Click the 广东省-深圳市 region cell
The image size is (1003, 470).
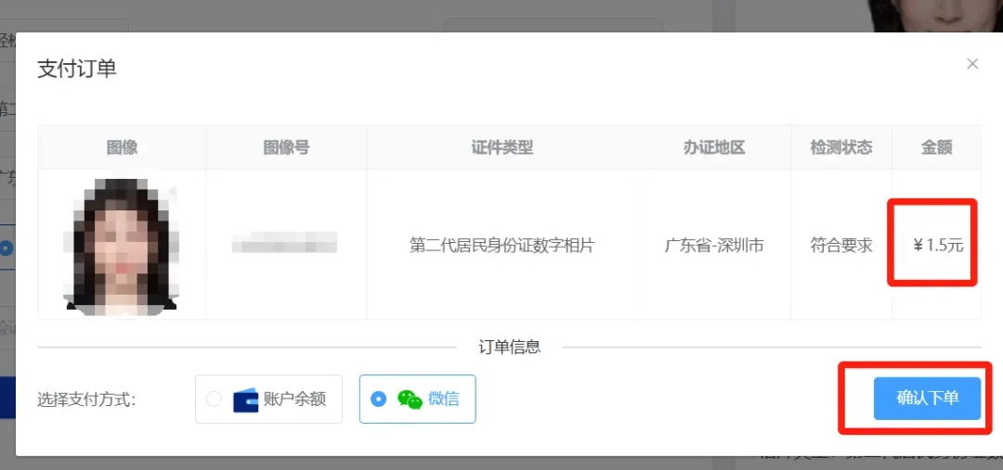[714, 245]
